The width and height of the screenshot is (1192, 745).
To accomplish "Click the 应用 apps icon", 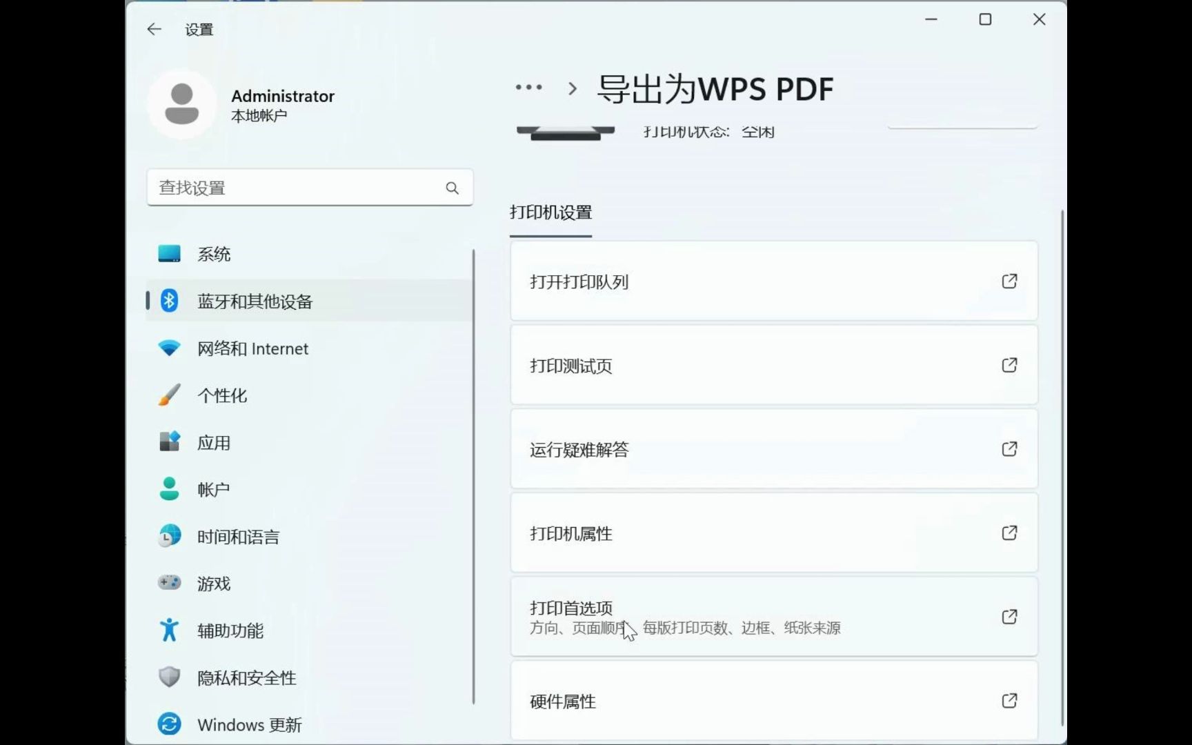I will [x=169, y=441].
